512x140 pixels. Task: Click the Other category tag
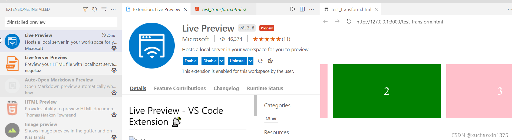pyautogui.click(x=271, y=118)
